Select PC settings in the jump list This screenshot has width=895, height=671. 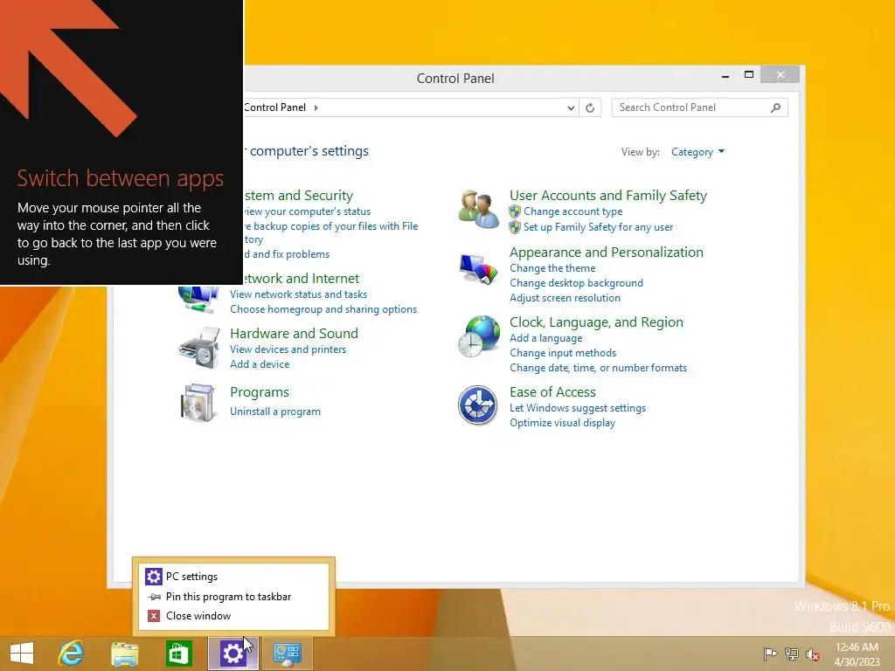(234, 577)
